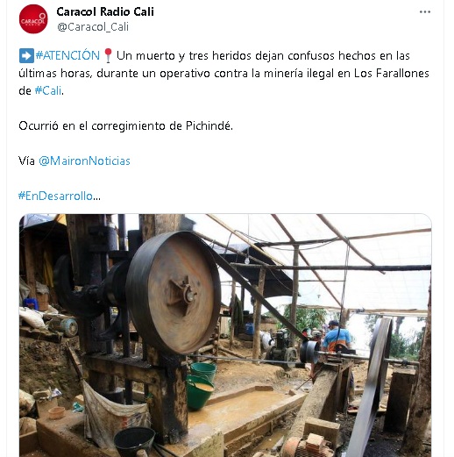Click the red pushpin emoji
Viewport: 454px width, 457px height.
point(108,55)
